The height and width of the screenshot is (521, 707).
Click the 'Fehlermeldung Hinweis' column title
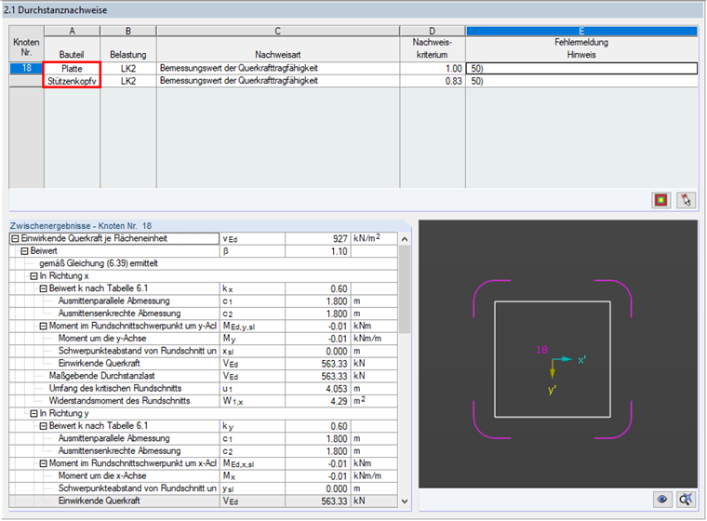pyautogui.click(x=581, y=48)
